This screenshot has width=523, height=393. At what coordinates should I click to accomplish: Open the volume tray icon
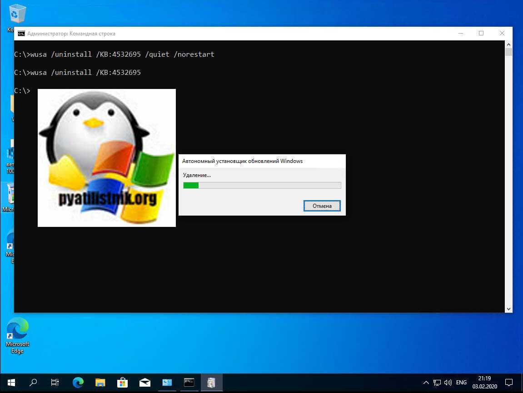[448, 382]
